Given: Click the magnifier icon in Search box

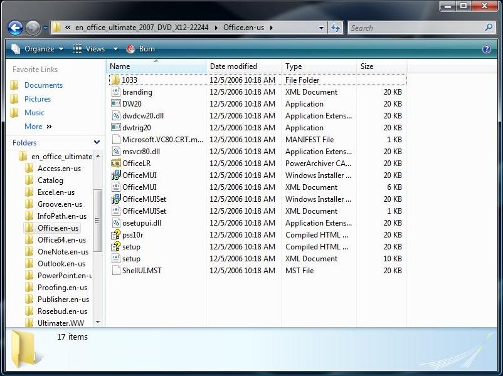Looking at the screenshot, I should pyautogui.click(x=489, y=28).
